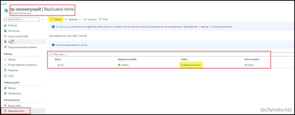The image size is (295, 115).
Task: Select Replicated items in sidebar
Action: tap(16, 111)
